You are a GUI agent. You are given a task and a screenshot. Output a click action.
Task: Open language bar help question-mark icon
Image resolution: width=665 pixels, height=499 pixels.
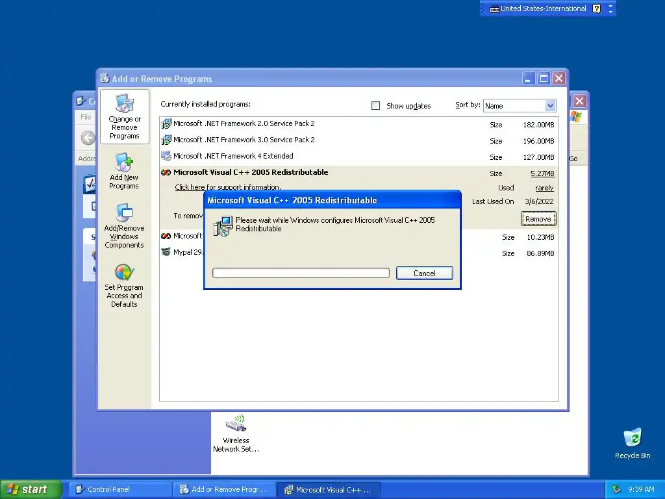596,8
